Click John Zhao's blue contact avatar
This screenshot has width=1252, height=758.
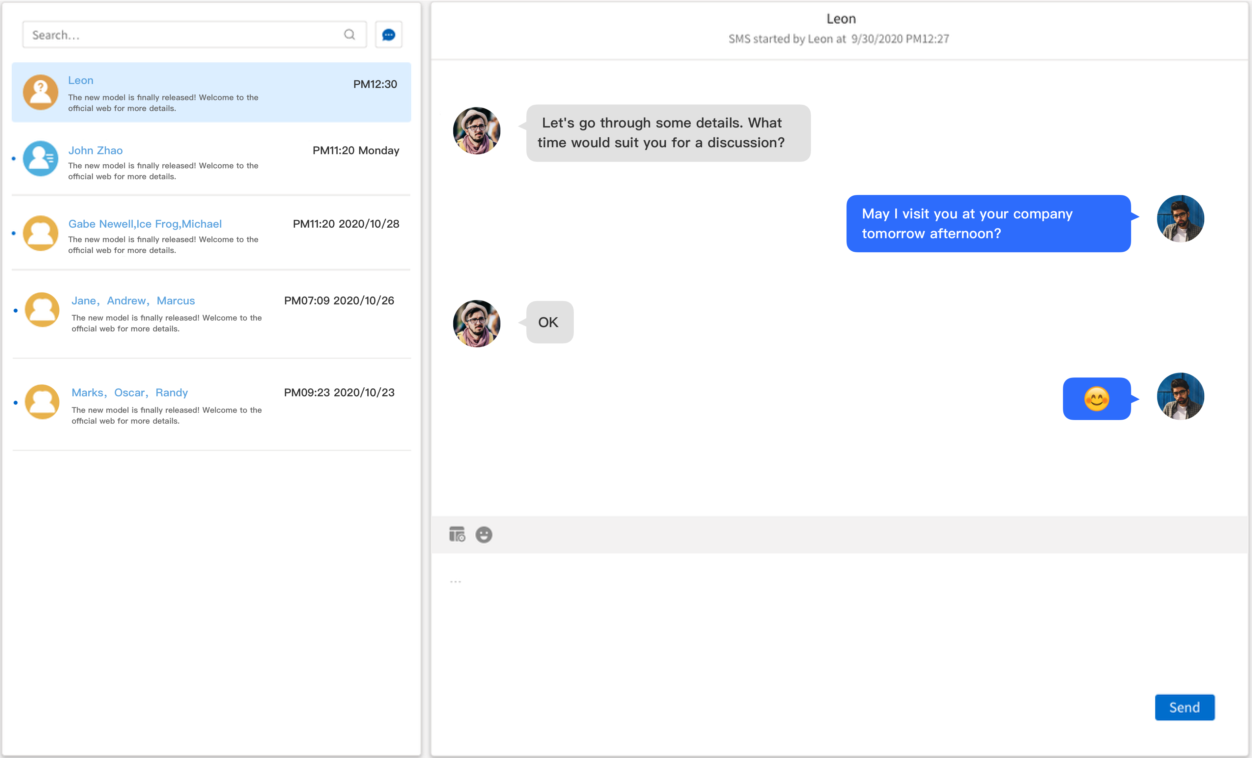point(41,158)
